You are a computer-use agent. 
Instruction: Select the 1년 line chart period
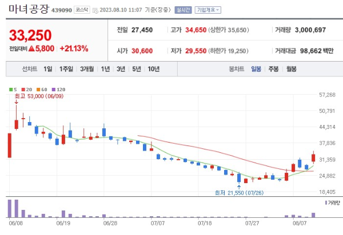coord(105,69)
